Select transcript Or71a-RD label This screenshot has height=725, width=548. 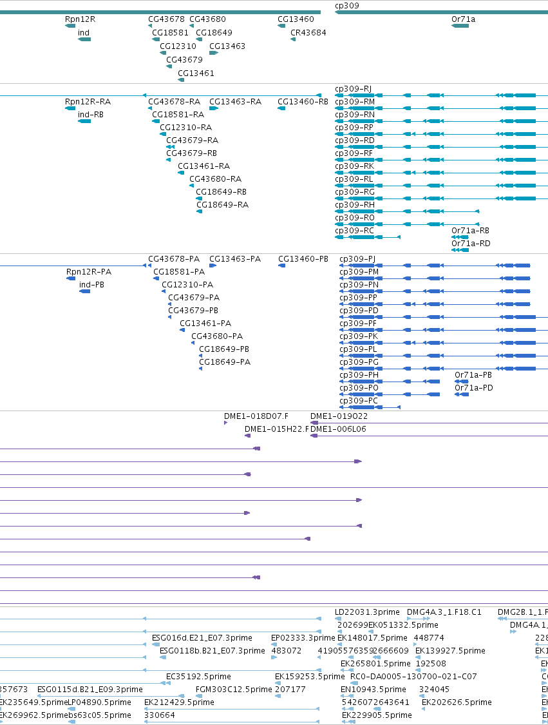point(471,244)
